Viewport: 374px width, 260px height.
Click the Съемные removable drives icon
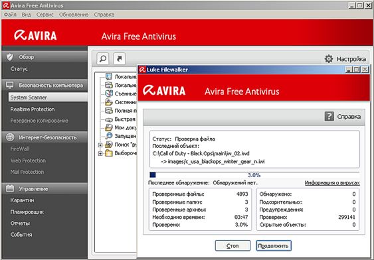109,94
